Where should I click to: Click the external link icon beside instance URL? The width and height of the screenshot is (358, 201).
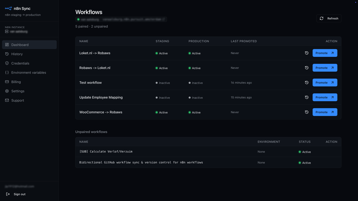tap(164, 19)
